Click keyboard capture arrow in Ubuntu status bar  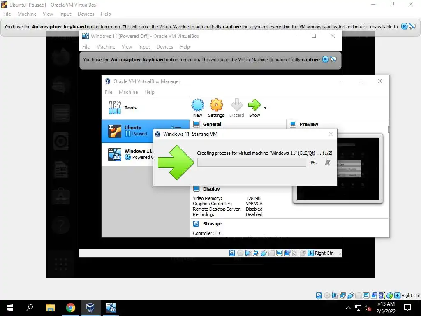click(397, 295)
